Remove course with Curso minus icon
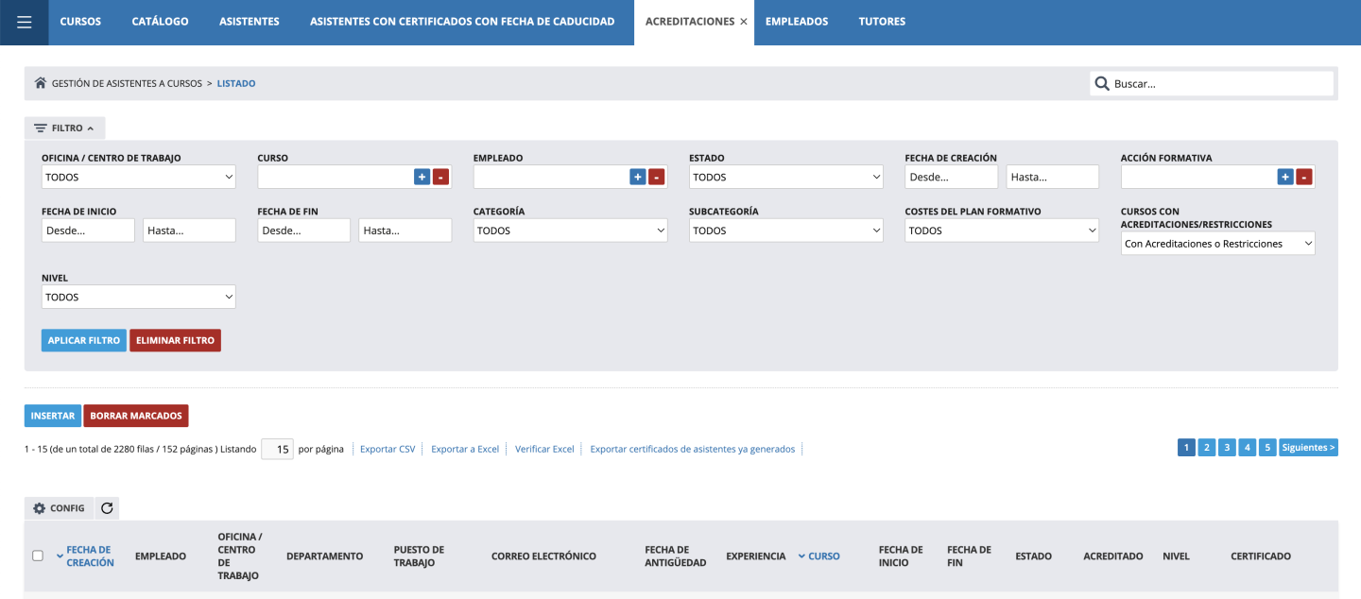Screen dimensions: 1361x599 tap(440, 177)
